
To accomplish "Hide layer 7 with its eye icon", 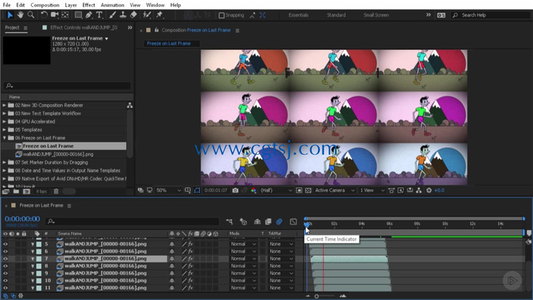I will (x=5, y=259).
